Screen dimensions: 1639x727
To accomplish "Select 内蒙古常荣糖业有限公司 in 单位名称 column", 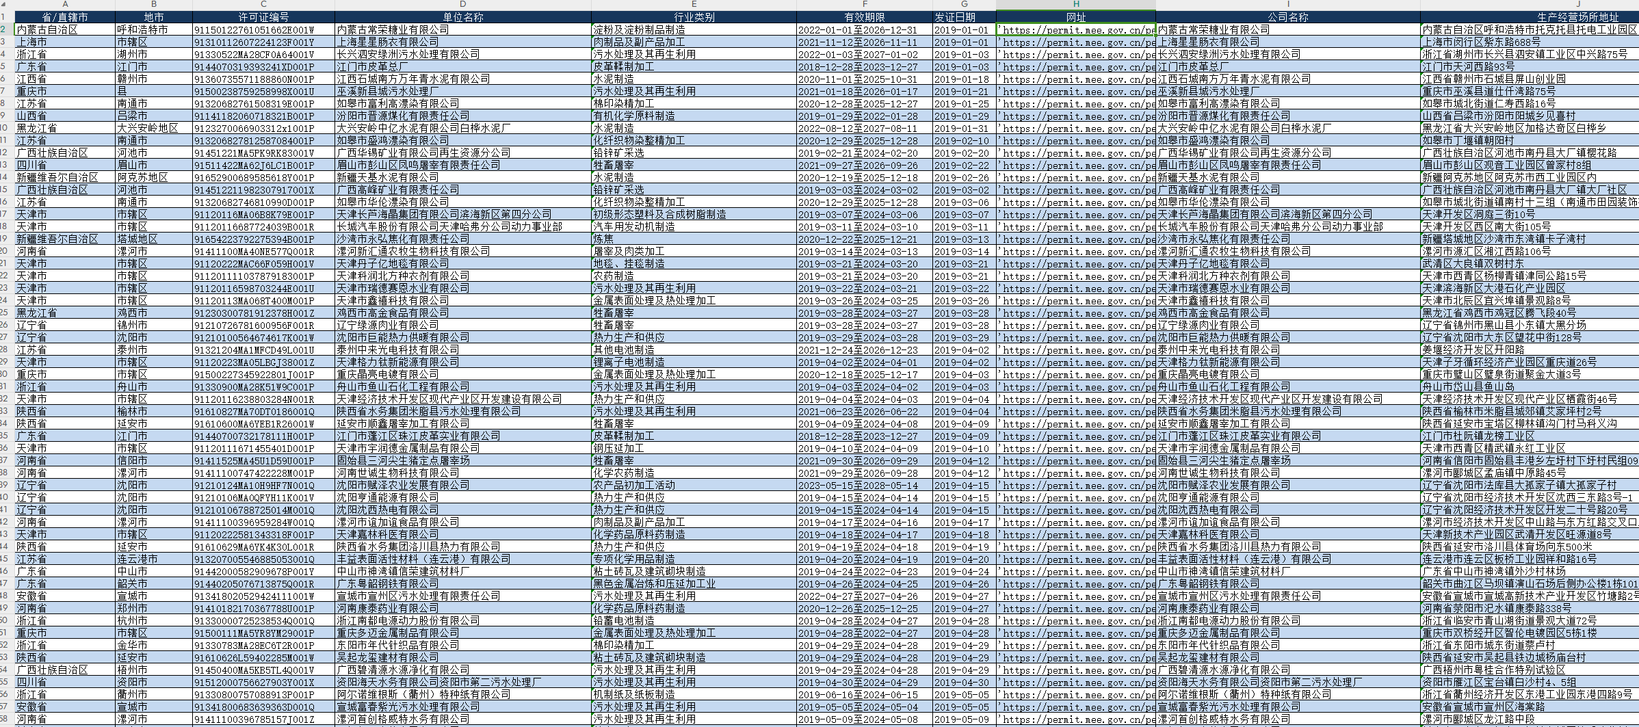I will tap(463, 29).
